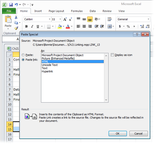Open the font name Calibri dropdown
Image resolution: width=155 pixels, height=144 pixels.
coord(50,19)
